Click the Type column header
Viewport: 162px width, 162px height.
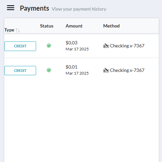pyautogui.click(x=9, y=30)
